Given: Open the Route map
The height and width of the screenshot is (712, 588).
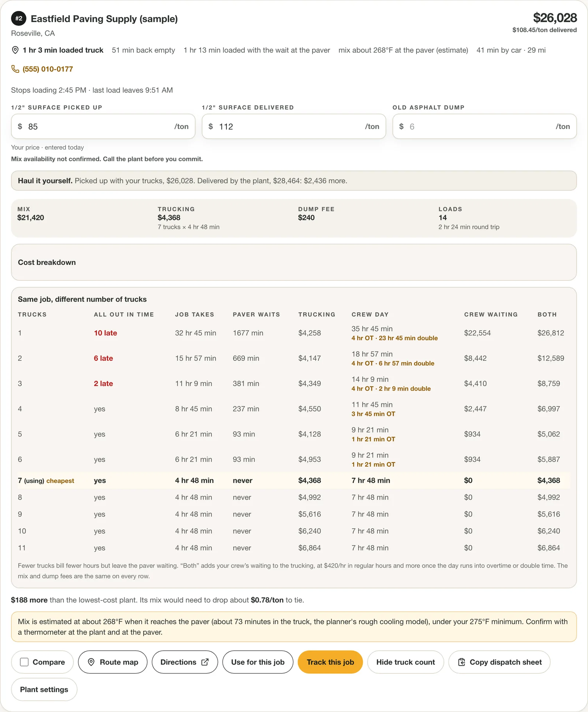Looking at the screenshot, I should coord(113,662).
